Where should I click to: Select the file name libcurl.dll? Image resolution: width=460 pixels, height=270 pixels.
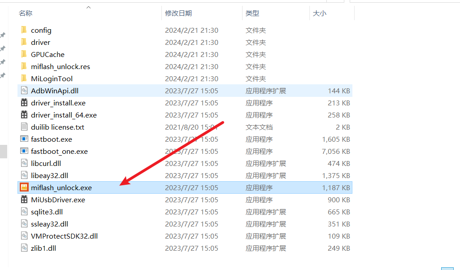coord(46,163)
